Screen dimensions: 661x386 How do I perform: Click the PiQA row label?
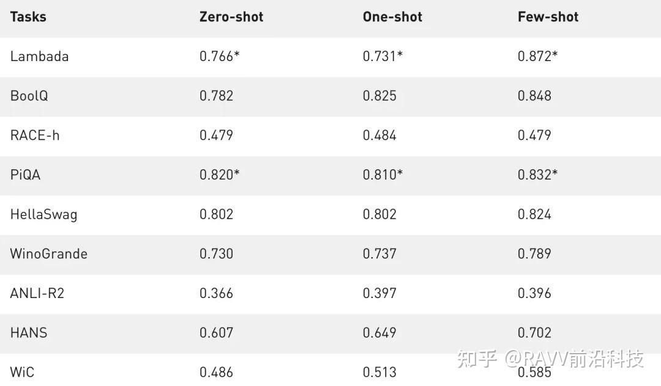(x=25, y=175)
